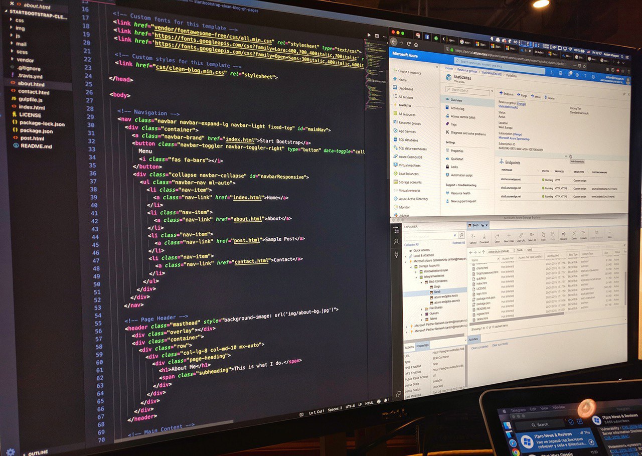Screen dimensions: 642x456
Task: Click StaticWebSitesRG resource group link
Action: click(x=508, y=106)
